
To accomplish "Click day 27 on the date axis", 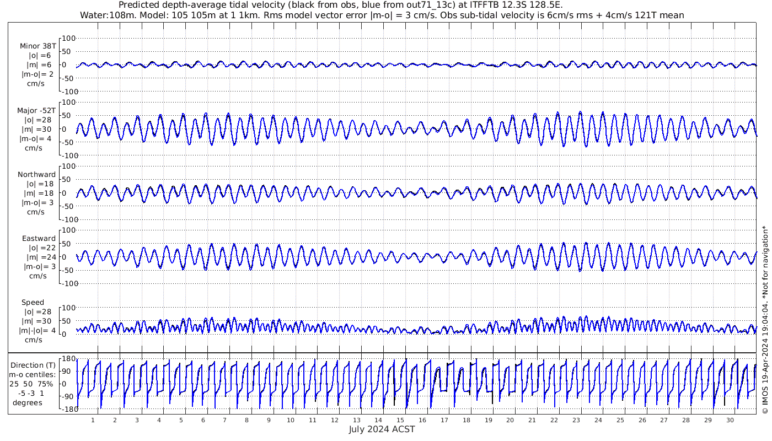I will click(664, 420).
